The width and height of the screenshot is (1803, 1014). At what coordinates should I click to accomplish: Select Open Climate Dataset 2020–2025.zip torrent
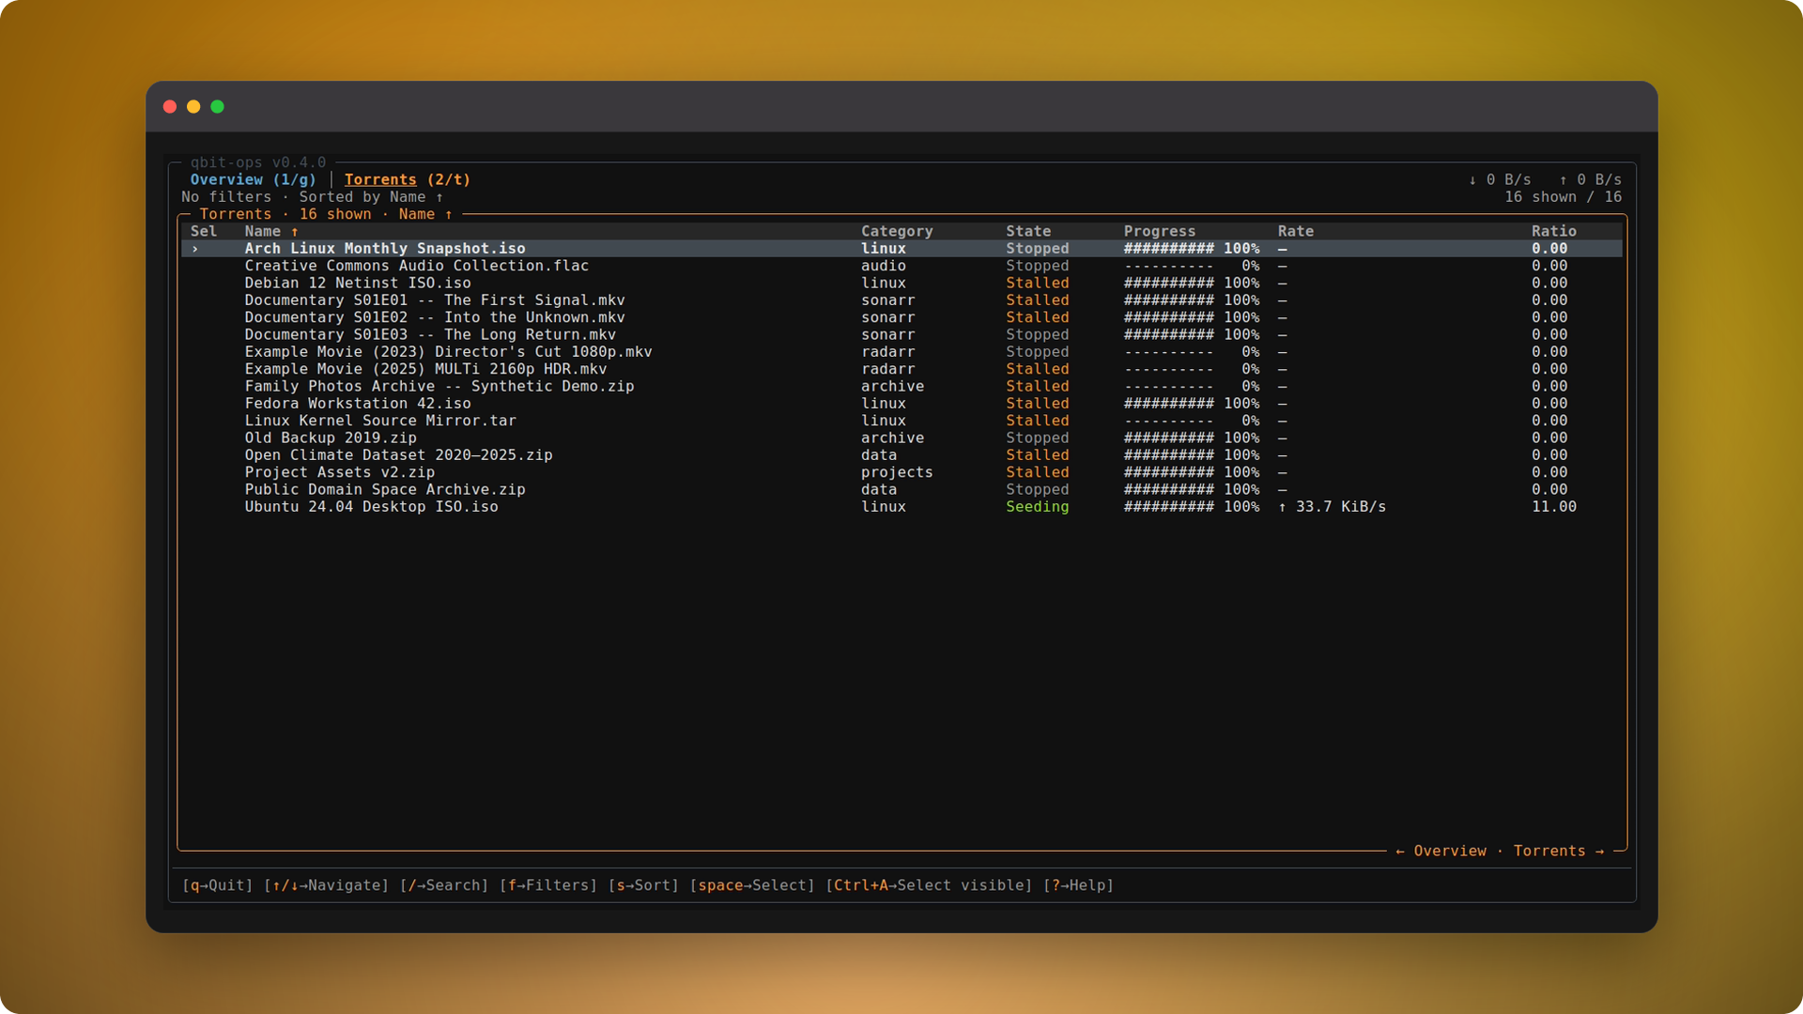[901, 455]
